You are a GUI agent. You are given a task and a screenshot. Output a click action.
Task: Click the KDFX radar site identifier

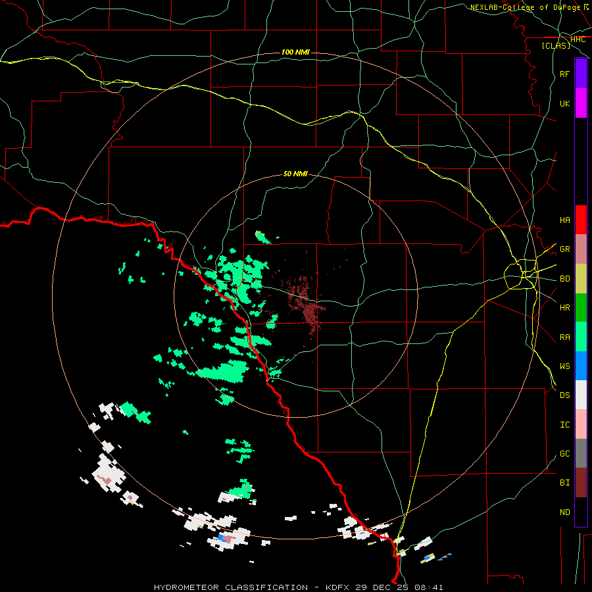click(338, 587)
